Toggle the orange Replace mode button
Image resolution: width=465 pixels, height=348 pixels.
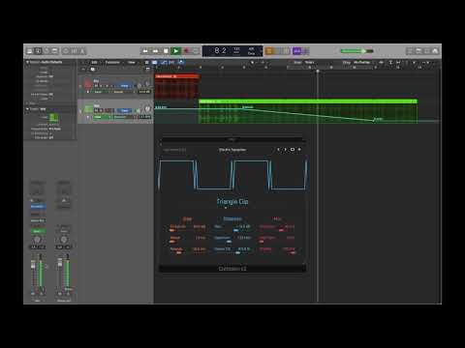coord(269,51)
